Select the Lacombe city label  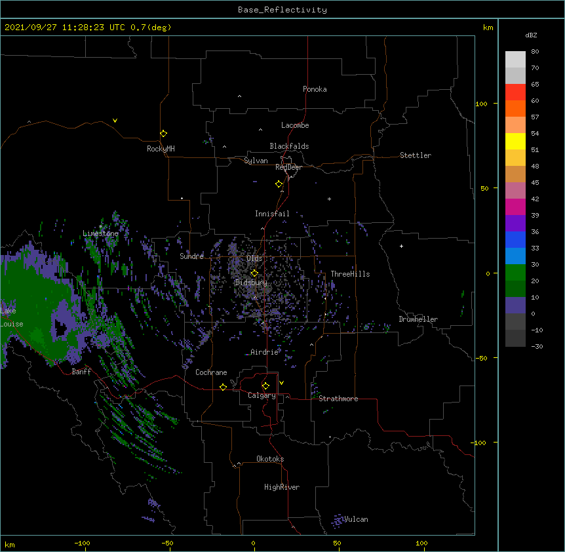click(295, 125)
